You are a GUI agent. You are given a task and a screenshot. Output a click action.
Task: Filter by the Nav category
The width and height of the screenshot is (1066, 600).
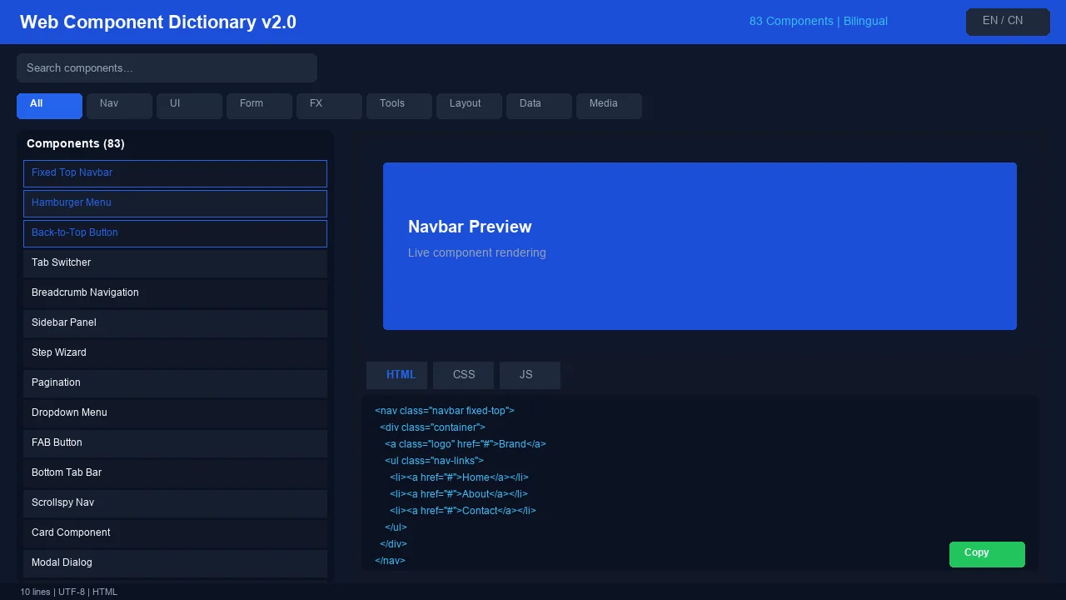pyautogui.click(x=119, y=106)
